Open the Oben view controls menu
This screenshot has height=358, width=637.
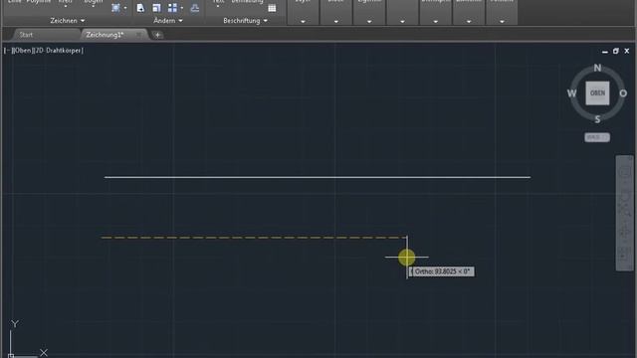[22, 51]
